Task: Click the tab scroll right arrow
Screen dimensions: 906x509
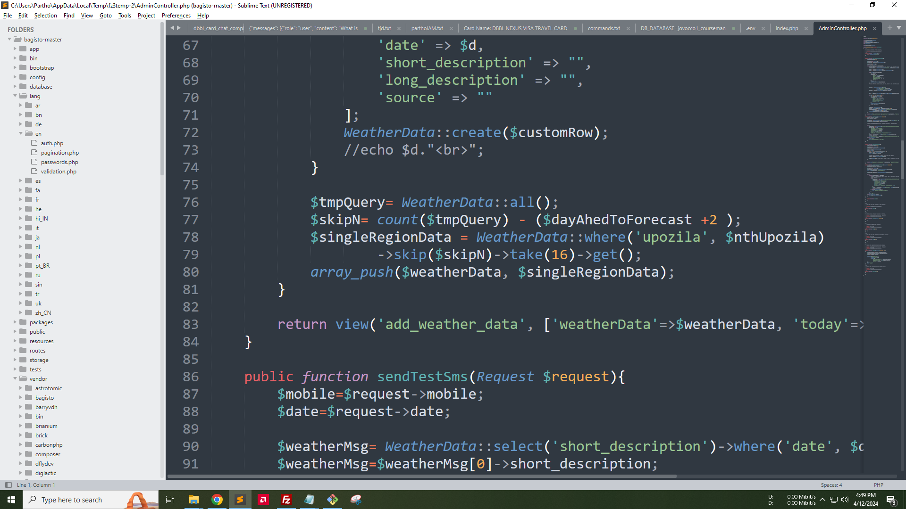Action: pos(179,28)
